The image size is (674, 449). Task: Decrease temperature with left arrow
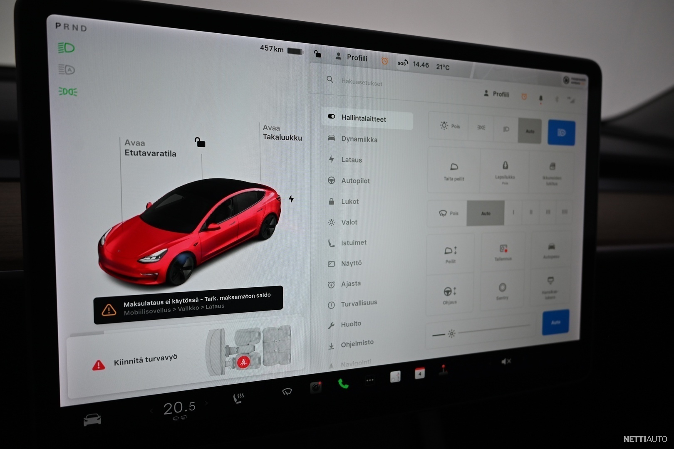(151, 411)
